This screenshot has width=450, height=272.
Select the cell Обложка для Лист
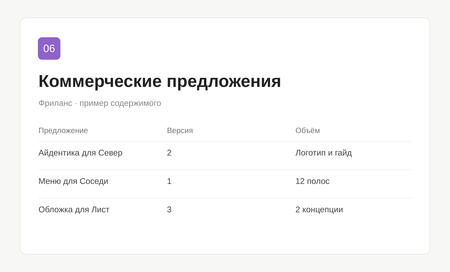(74, 210)
